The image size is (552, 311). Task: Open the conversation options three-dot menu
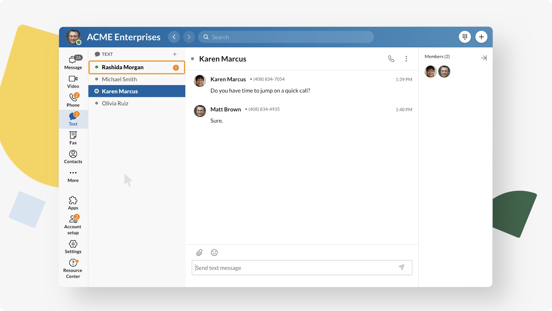pos(406,59)
